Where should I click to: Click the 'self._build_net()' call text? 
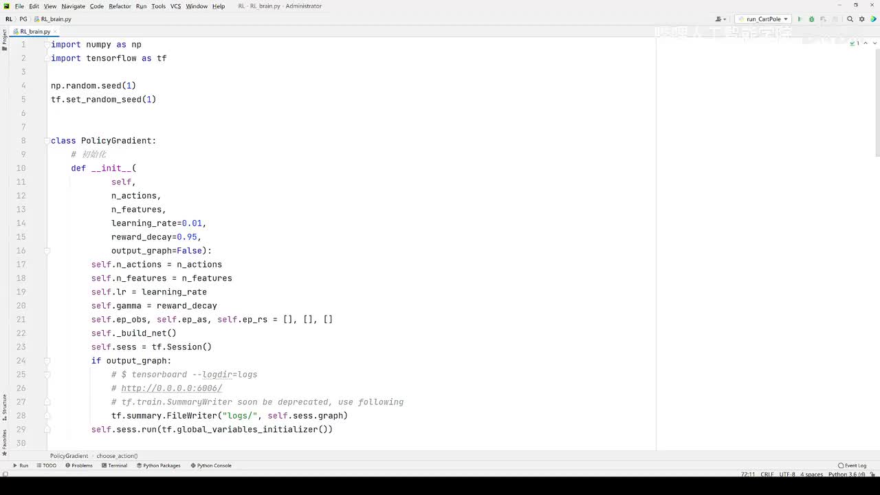pos(134,333)
